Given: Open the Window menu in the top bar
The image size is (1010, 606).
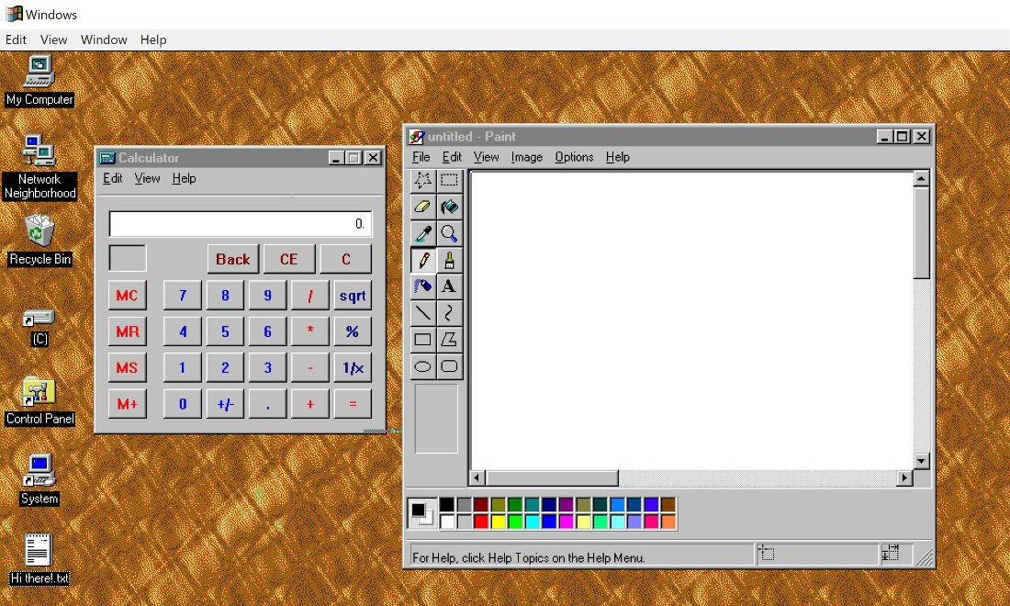Looking at the screenshot, I should [x=104, y=39].
